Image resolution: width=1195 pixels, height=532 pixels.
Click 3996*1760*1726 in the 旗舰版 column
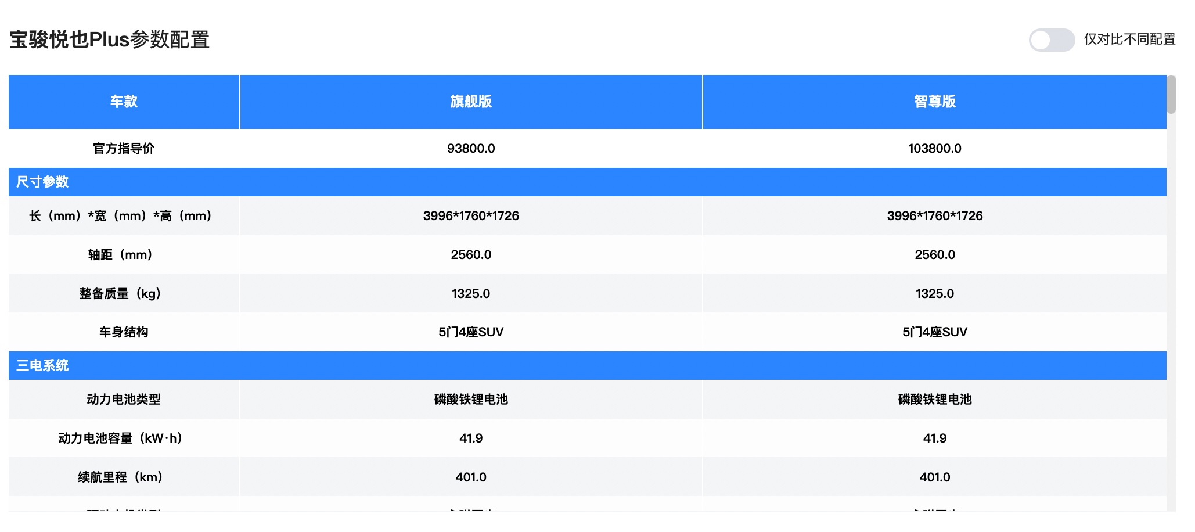[471, 215]
